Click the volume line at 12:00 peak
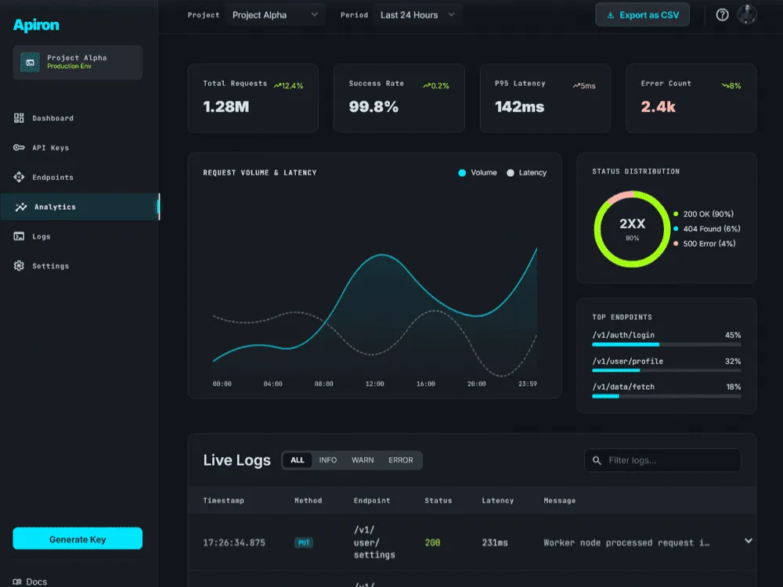The width and height of the screenshot is (783, 587). point(382,255)
